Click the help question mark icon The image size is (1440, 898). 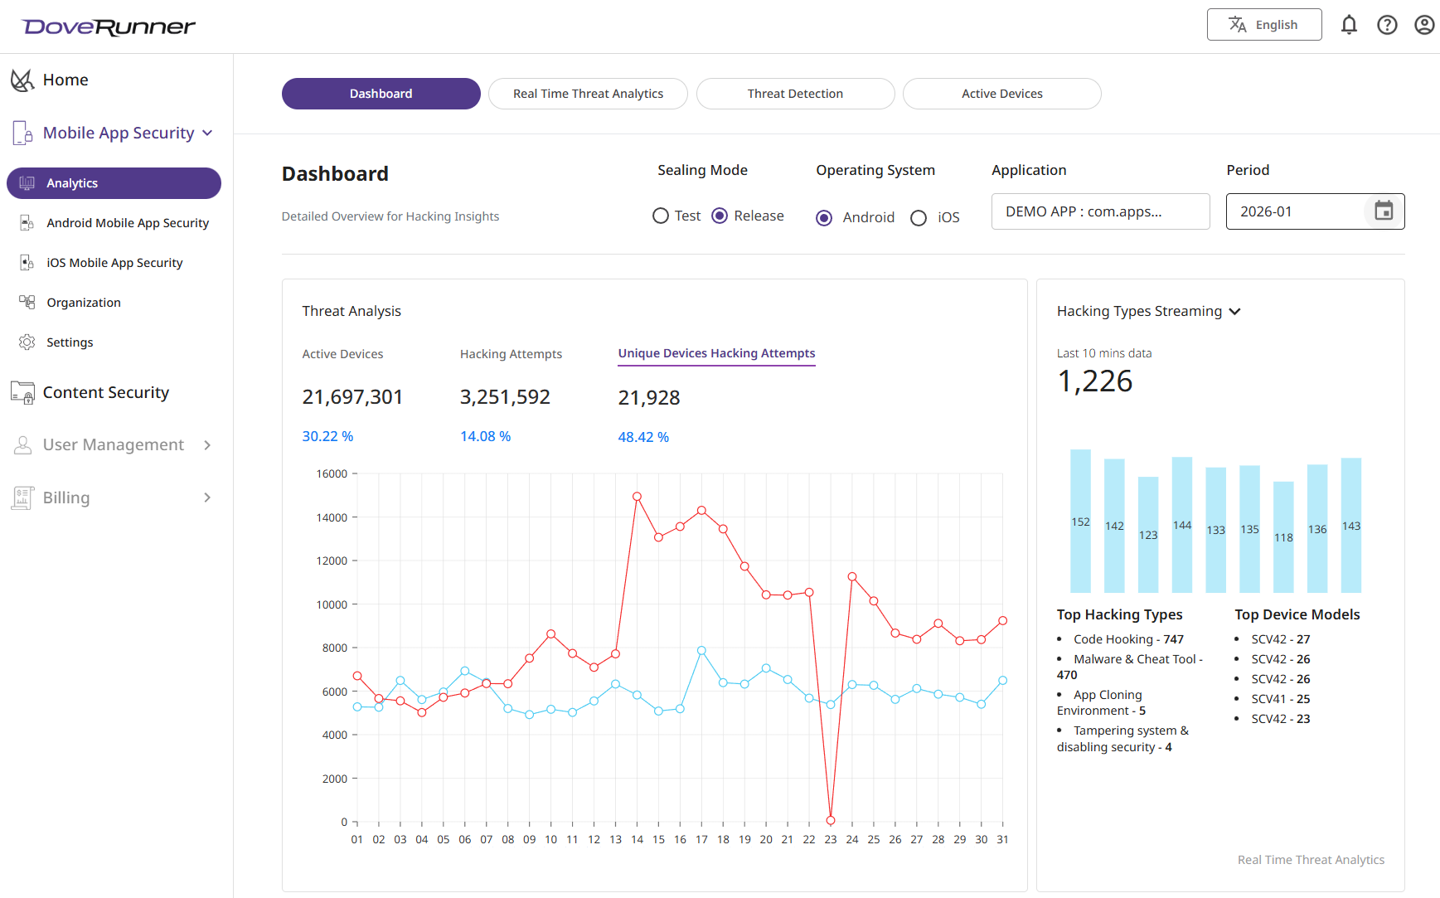tap(1387, 25)
